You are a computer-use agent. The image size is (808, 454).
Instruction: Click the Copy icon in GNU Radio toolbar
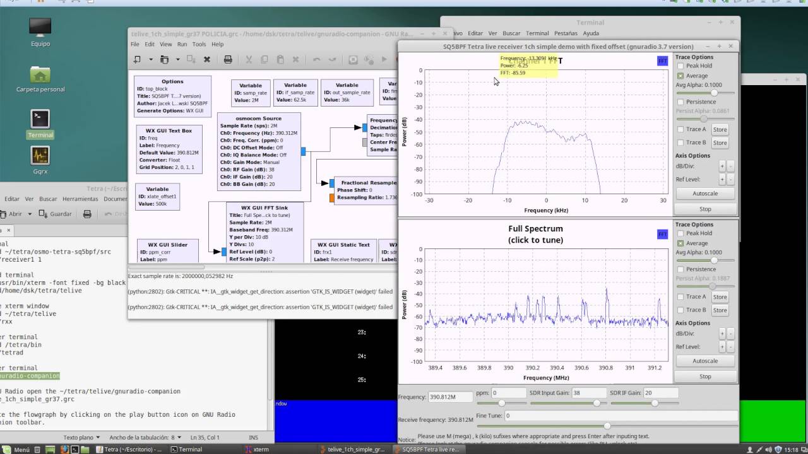click(x=264, y=59)
